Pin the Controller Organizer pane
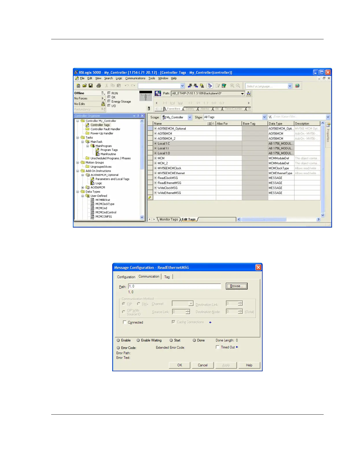Screen dimensions: 354x458 (138, 116)
